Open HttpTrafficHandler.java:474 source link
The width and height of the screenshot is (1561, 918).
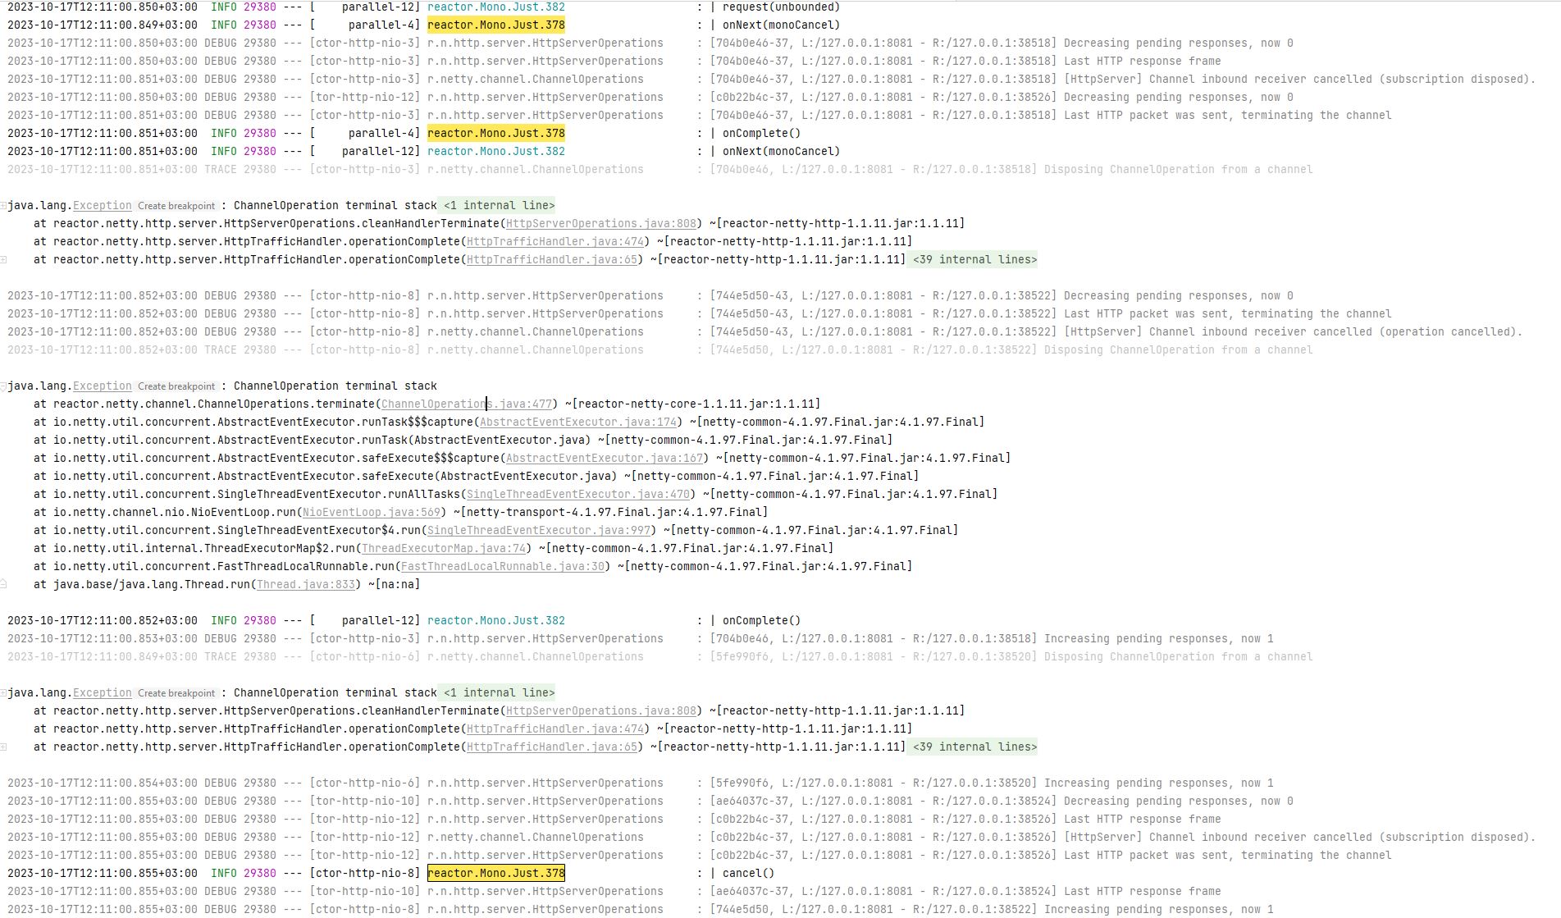(553, 241)
